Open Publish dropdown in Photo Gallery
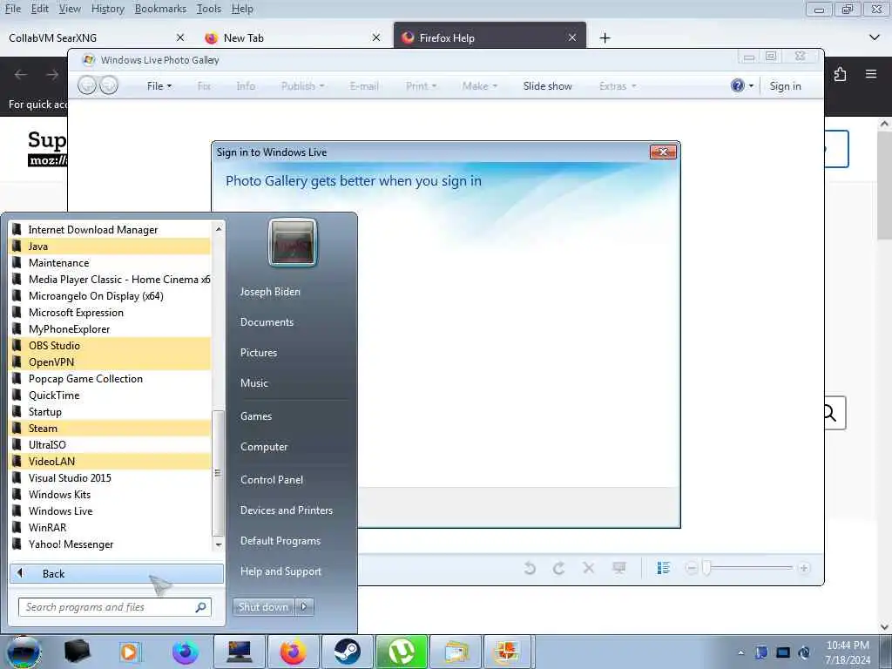The height and width of the screenshot is (669, 892). 302,86
